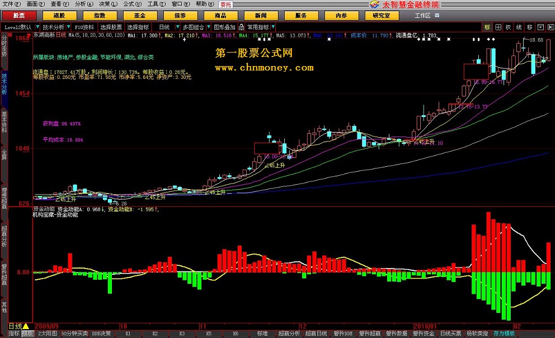Click the 日线 period triangle icon
The width and height of the screenshot is (555, 338).
tap(26, 326)
